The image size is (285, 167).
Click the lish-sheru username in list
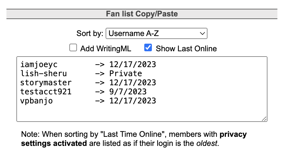[x=43, y=74]
